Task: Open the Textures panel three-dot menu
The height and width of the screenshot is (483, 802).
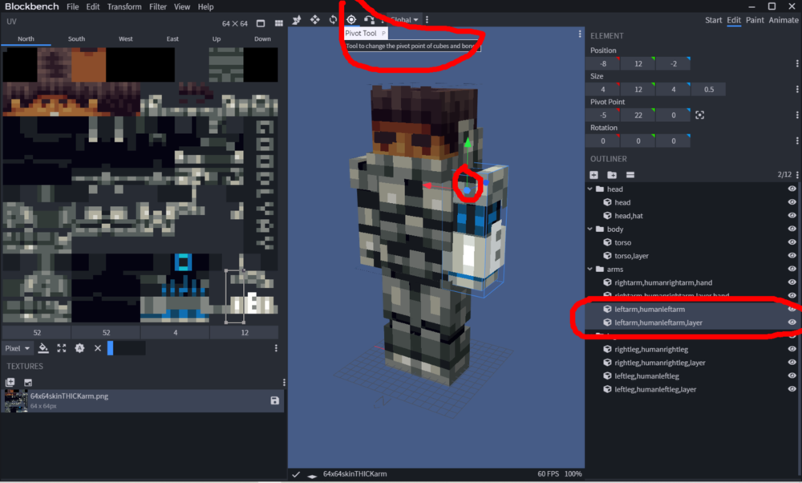Action: 284,382
